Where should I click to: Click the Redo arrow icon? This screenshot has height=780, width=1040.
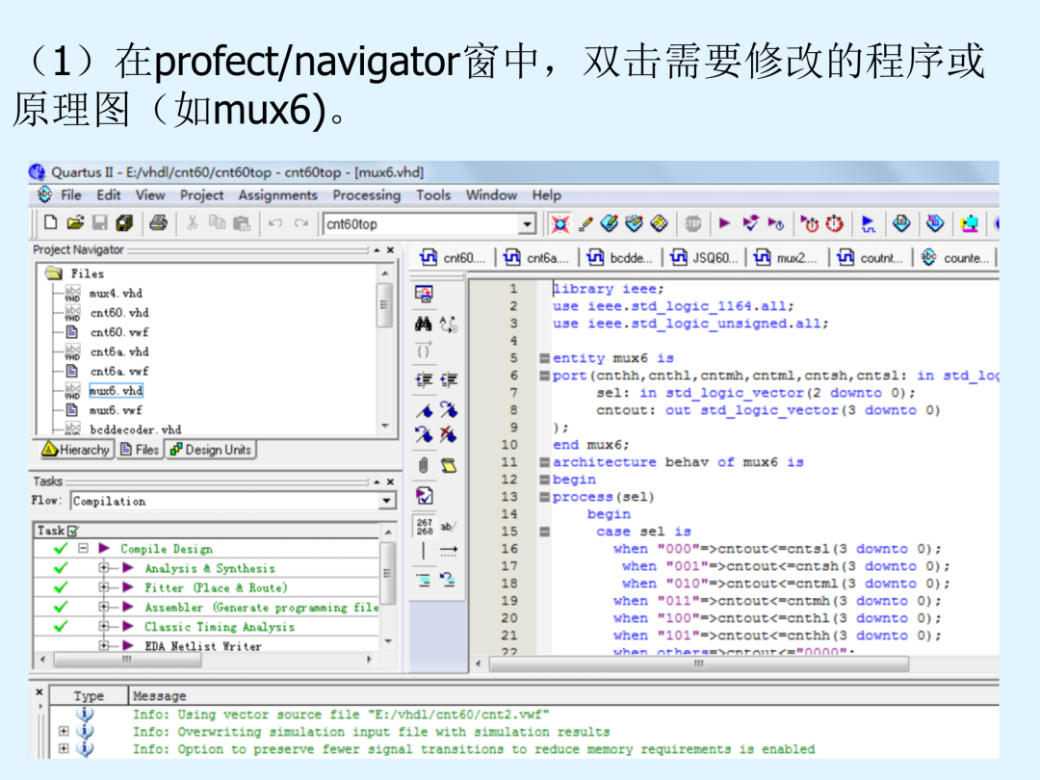point(301,222)
